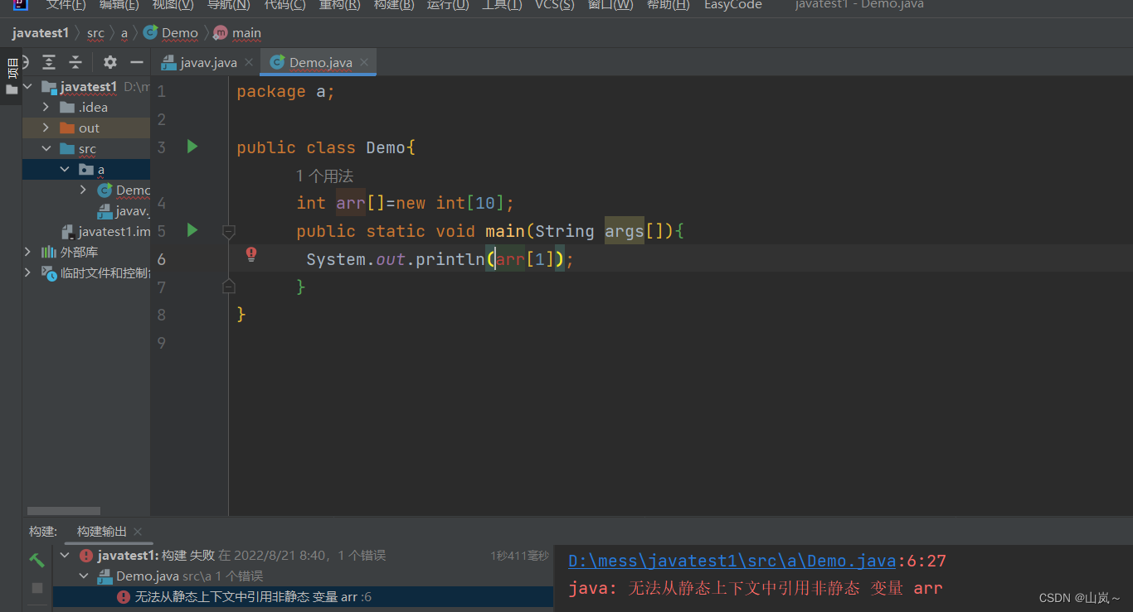The width and height of the screenshot is (1133, 612).
Task: Click the folder icon on left tool strip
Action: 12,89
